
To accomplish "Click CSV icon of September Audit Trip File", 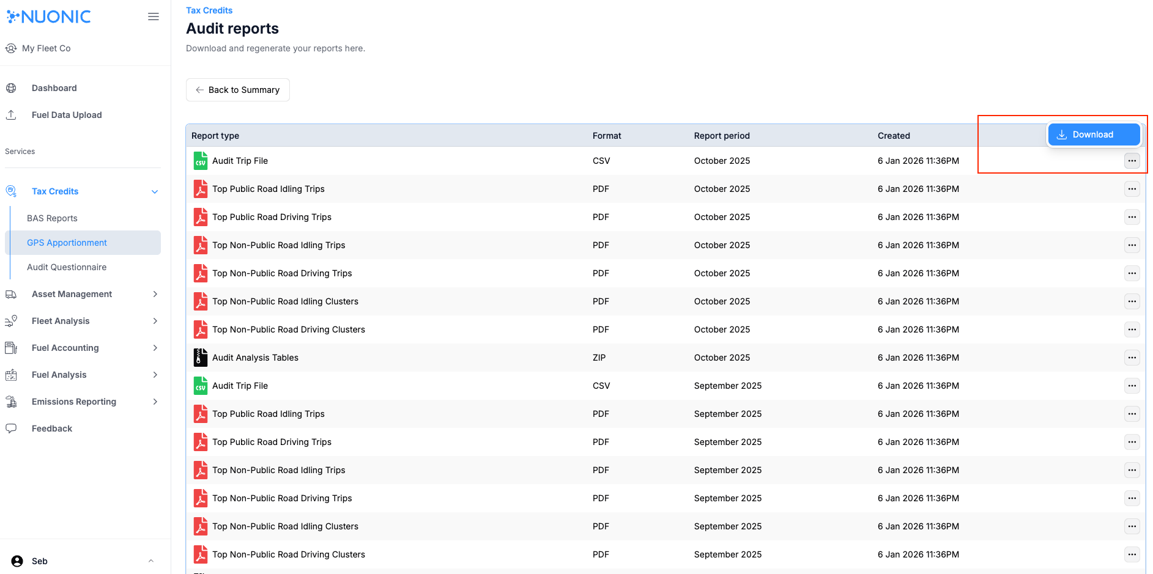I will point(201,386).
